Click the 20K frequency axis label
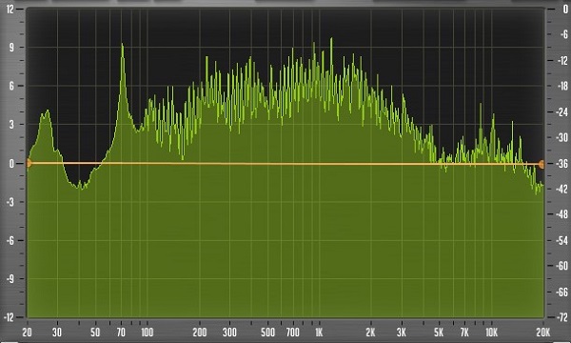This screenshot has width=571, height=343. pos(542,333)
